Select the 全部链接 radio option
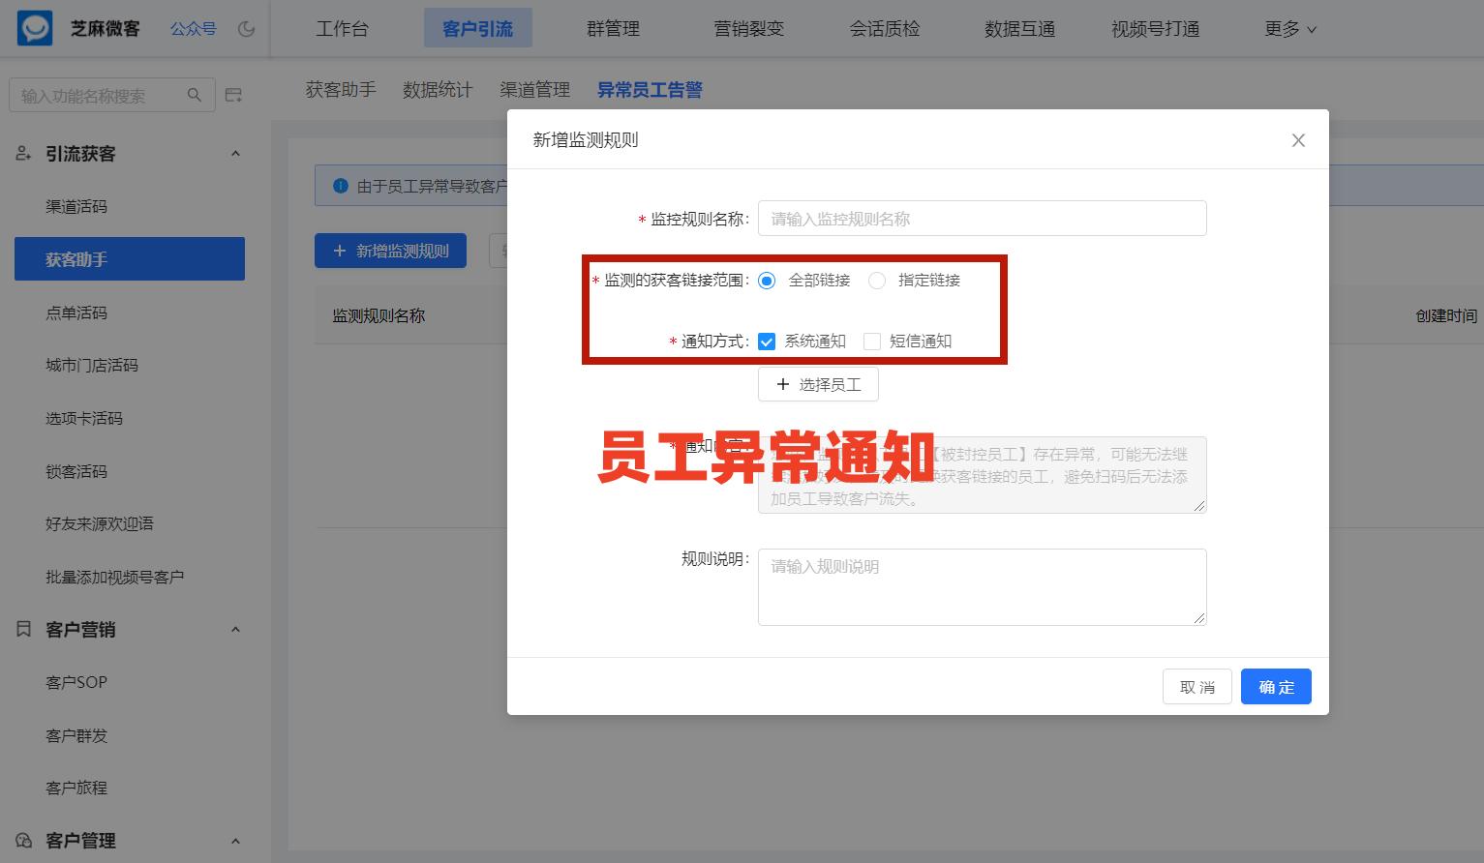 pos(767,281)
